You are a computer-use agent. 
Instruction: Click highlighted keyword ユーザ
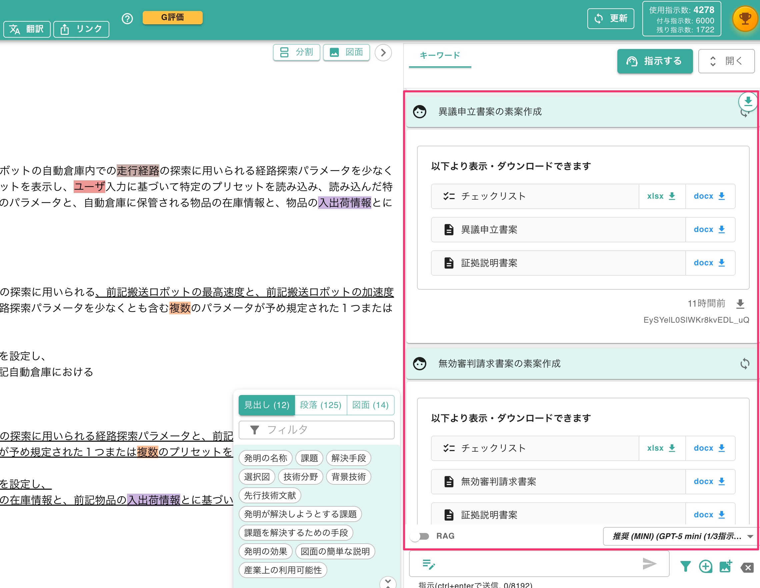coord(89,186)
